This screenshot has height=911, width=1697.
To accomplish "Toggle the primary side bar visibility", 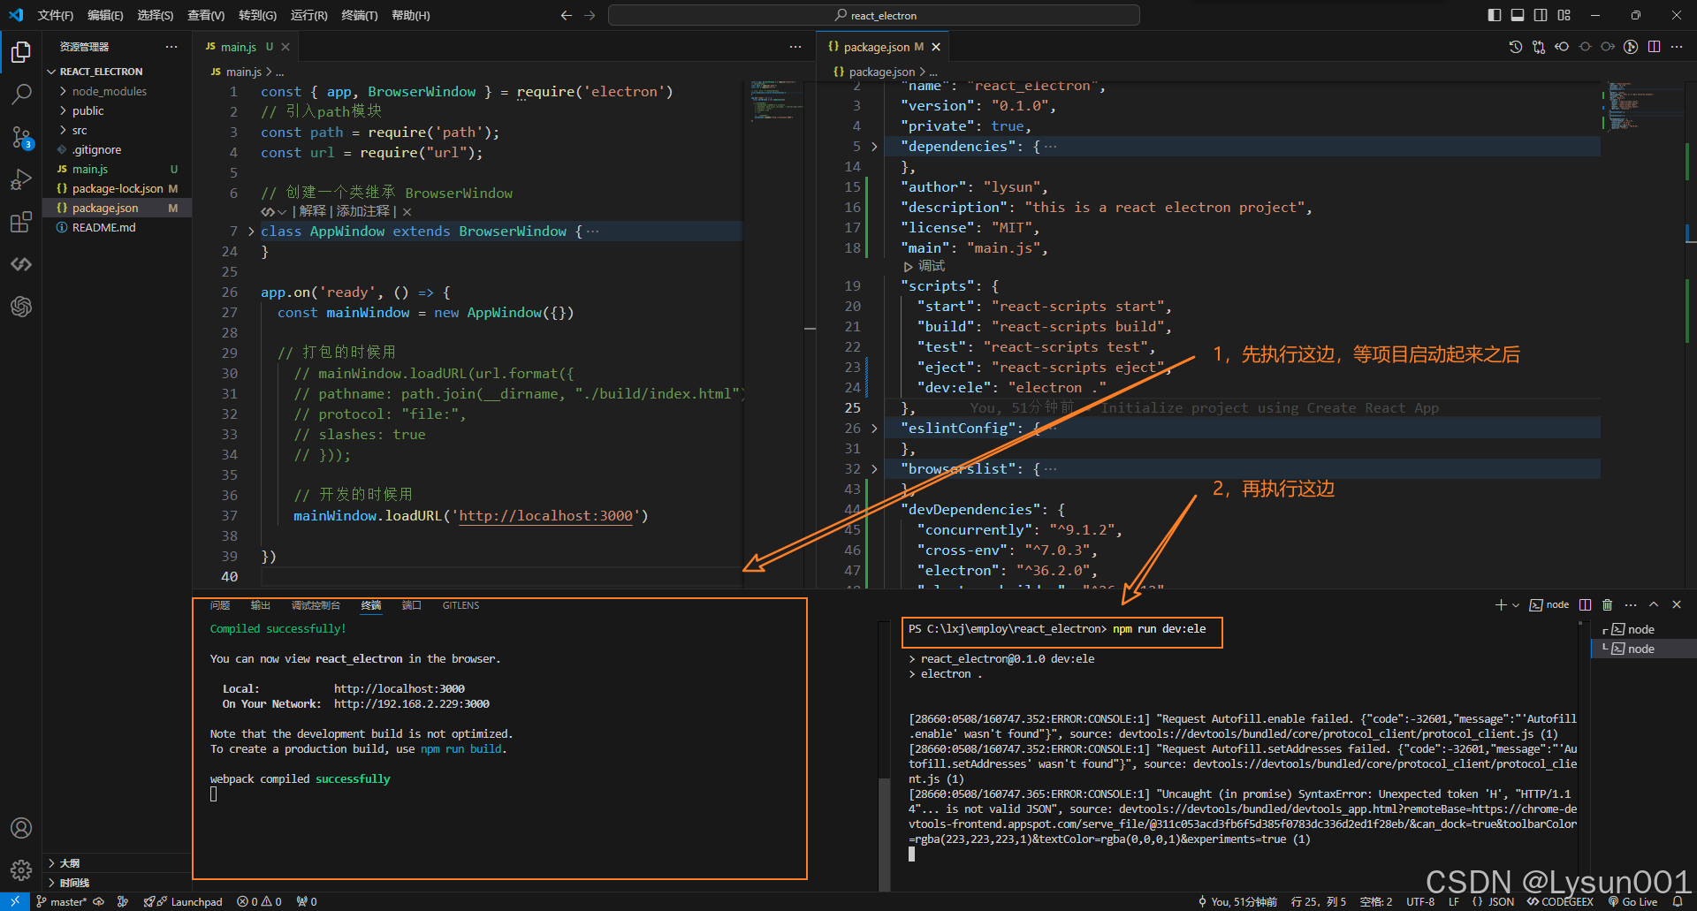I will coord(1495,15).
